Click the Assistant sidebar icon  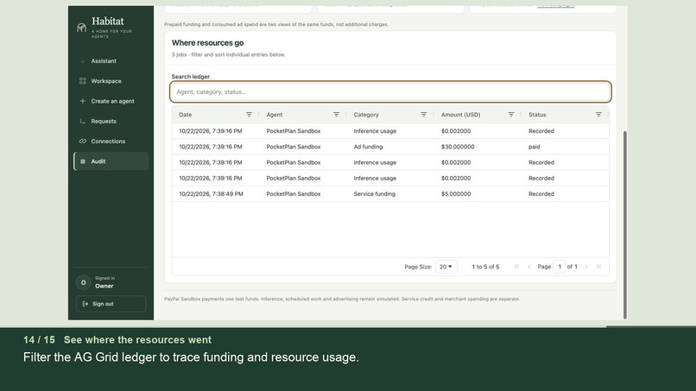[83, 61]
